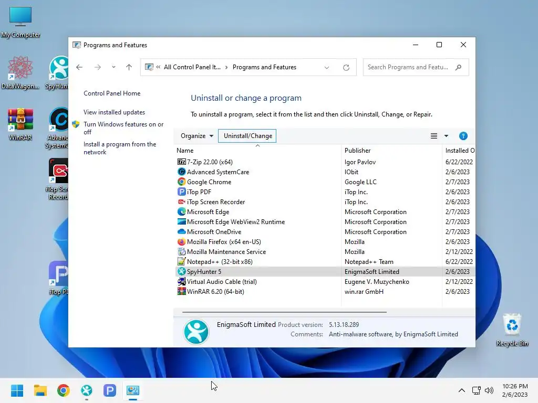This screenshot has width=538, height=403.
Task: Click View installed updates link
Action: [x=114, y=112]
